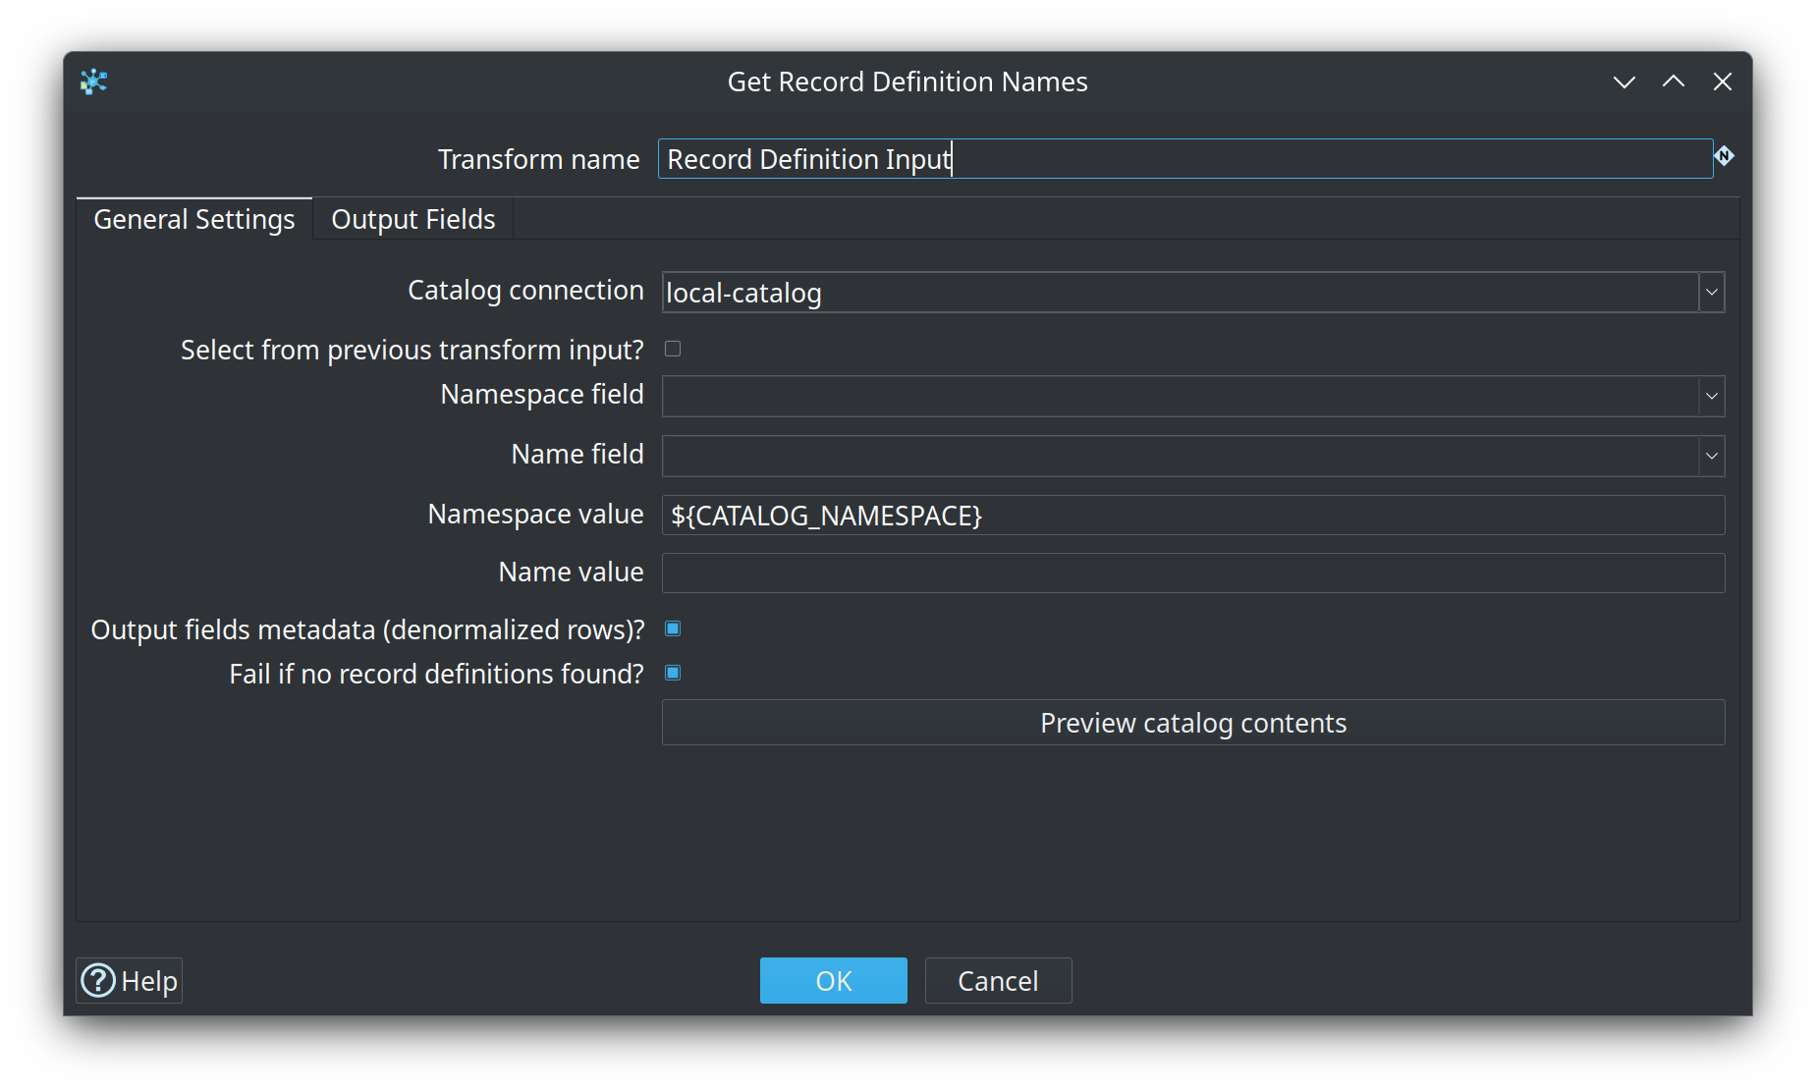Minimize the dialog with the down chevron

(1624, 82)
